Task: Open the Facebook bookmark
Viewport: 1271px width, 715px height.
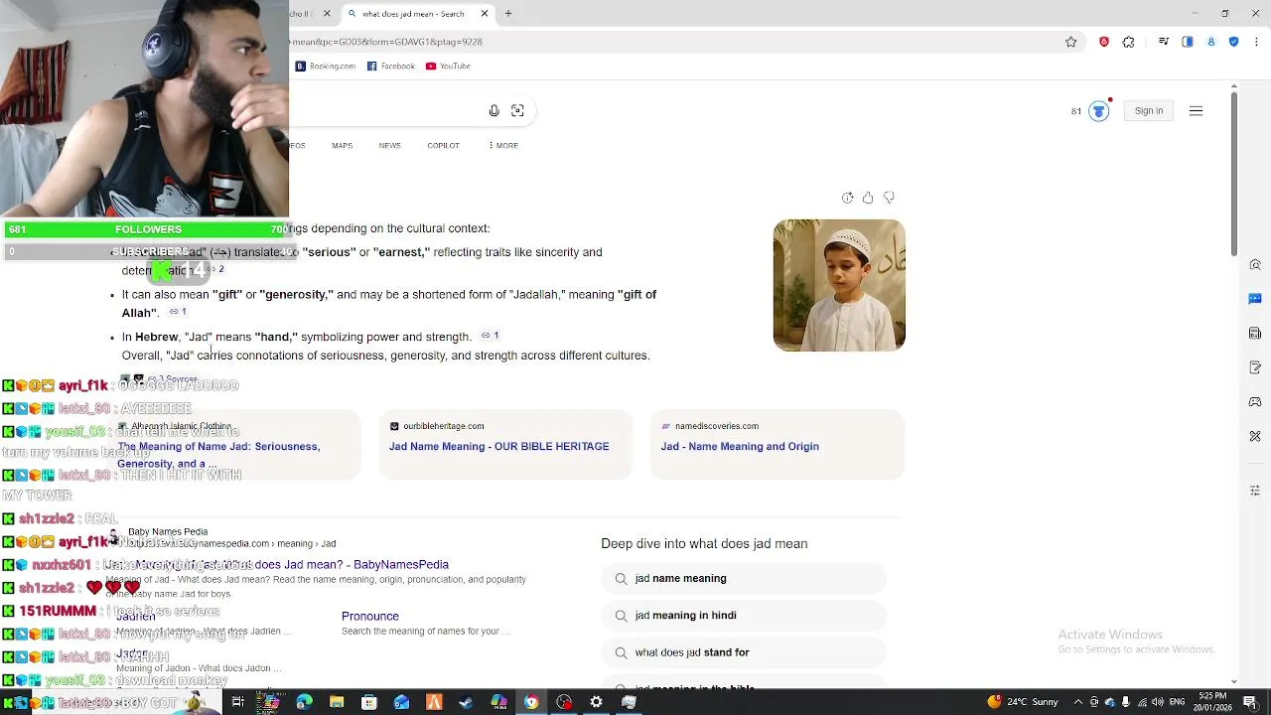Action: (x=391, y=66)
